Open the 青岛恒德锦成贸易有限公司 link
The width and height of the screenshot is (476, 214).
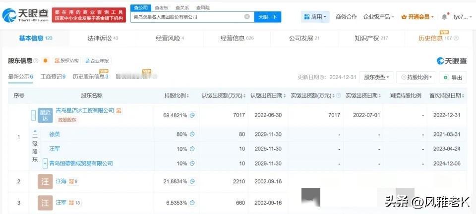[x=81, y=164]
